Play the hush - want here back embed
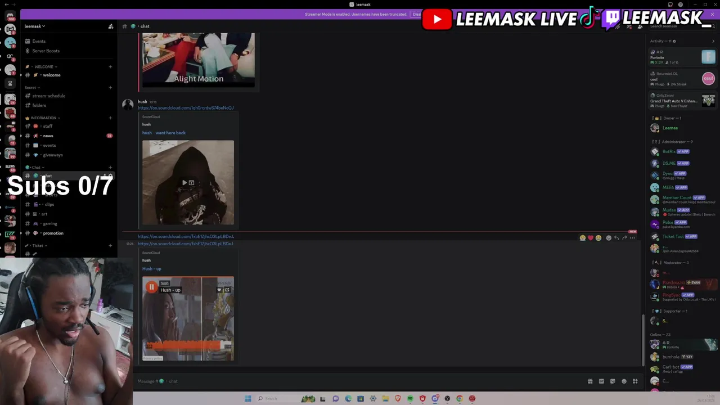The height and width of the screenshot is (405, 720). (x=184, y=183)
